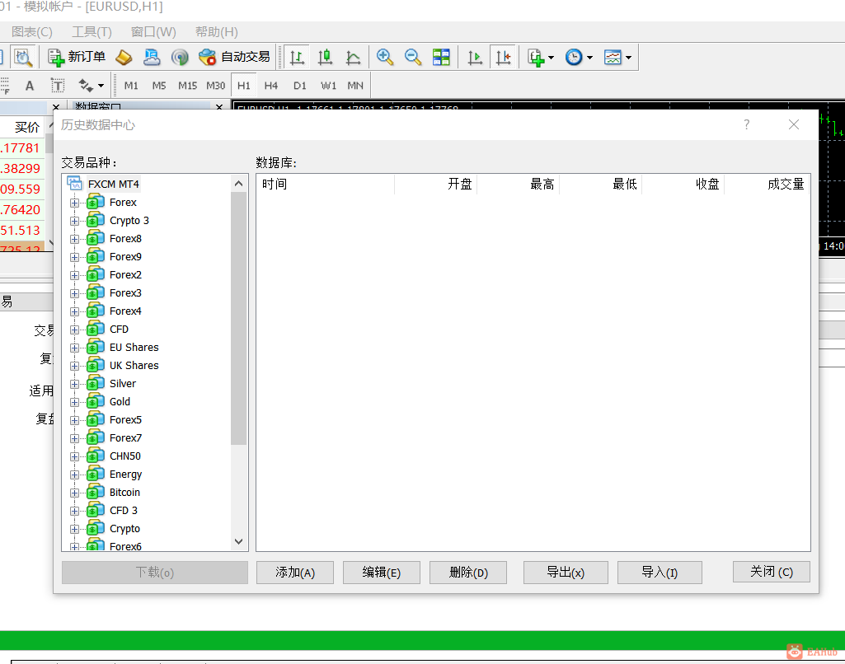The image size is (845, 664).
Task: Toggle chart shift icon
Action: point(504,57)
